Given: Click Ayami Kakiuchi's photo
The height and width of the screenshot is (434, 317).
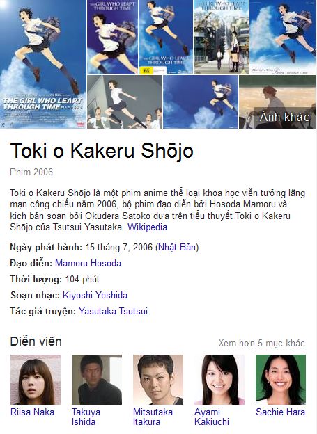Looking at the screenshot, I should click(x=219, y=380).
